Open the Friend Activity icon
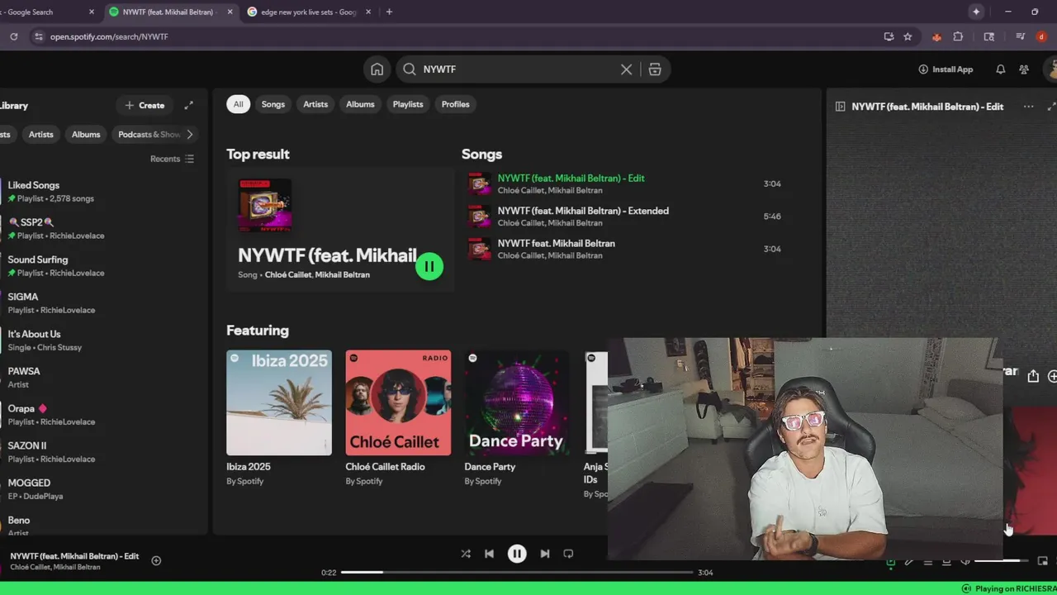The width and height of the screenshot is (1057, 595). pos(1024,69)
